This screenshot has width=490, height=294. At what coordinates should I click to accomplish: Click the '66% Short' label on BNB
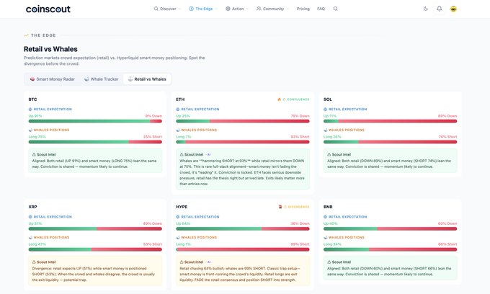[447, 244]
